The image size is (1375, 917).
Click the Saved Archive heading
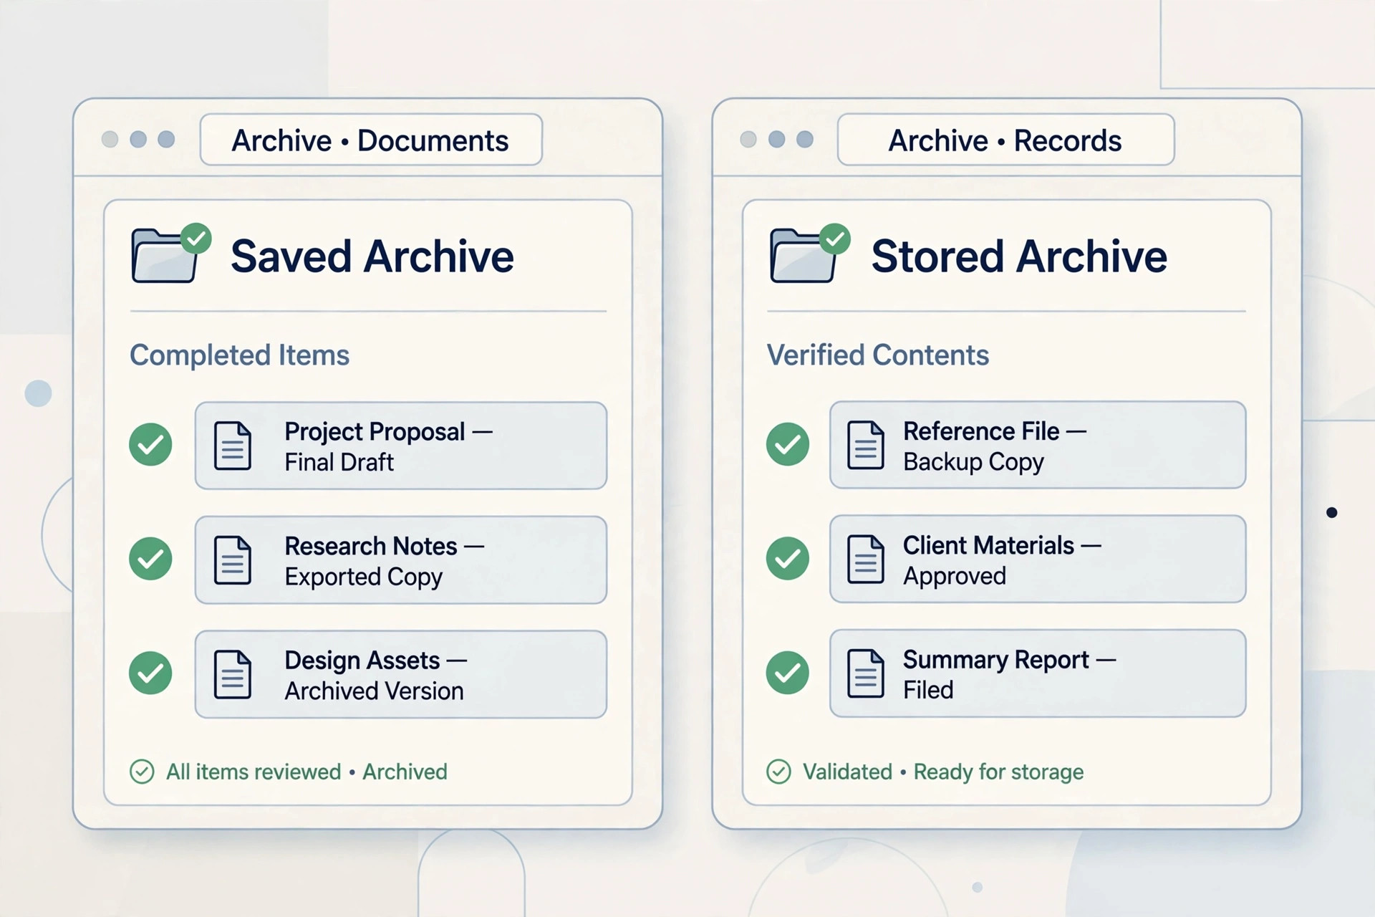tap(372, 256)
